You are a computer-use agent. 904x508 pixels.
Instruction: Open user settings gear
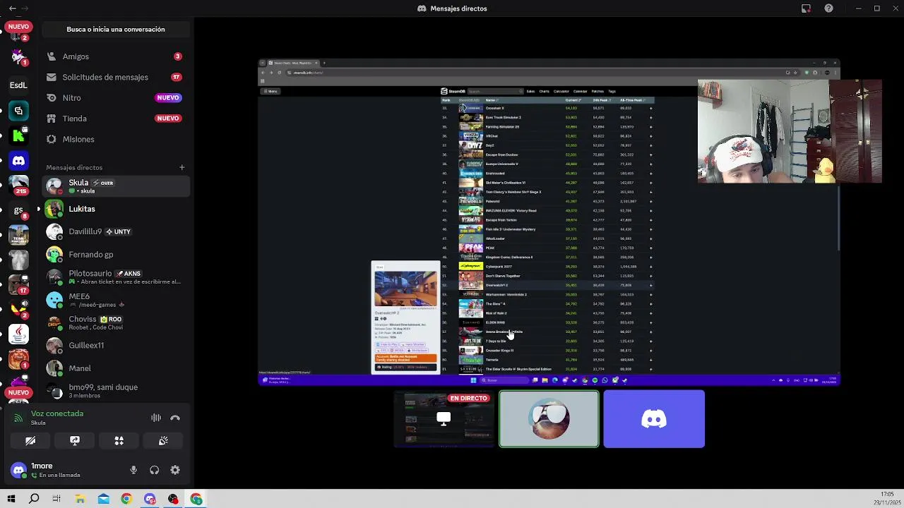pos(175,470)
